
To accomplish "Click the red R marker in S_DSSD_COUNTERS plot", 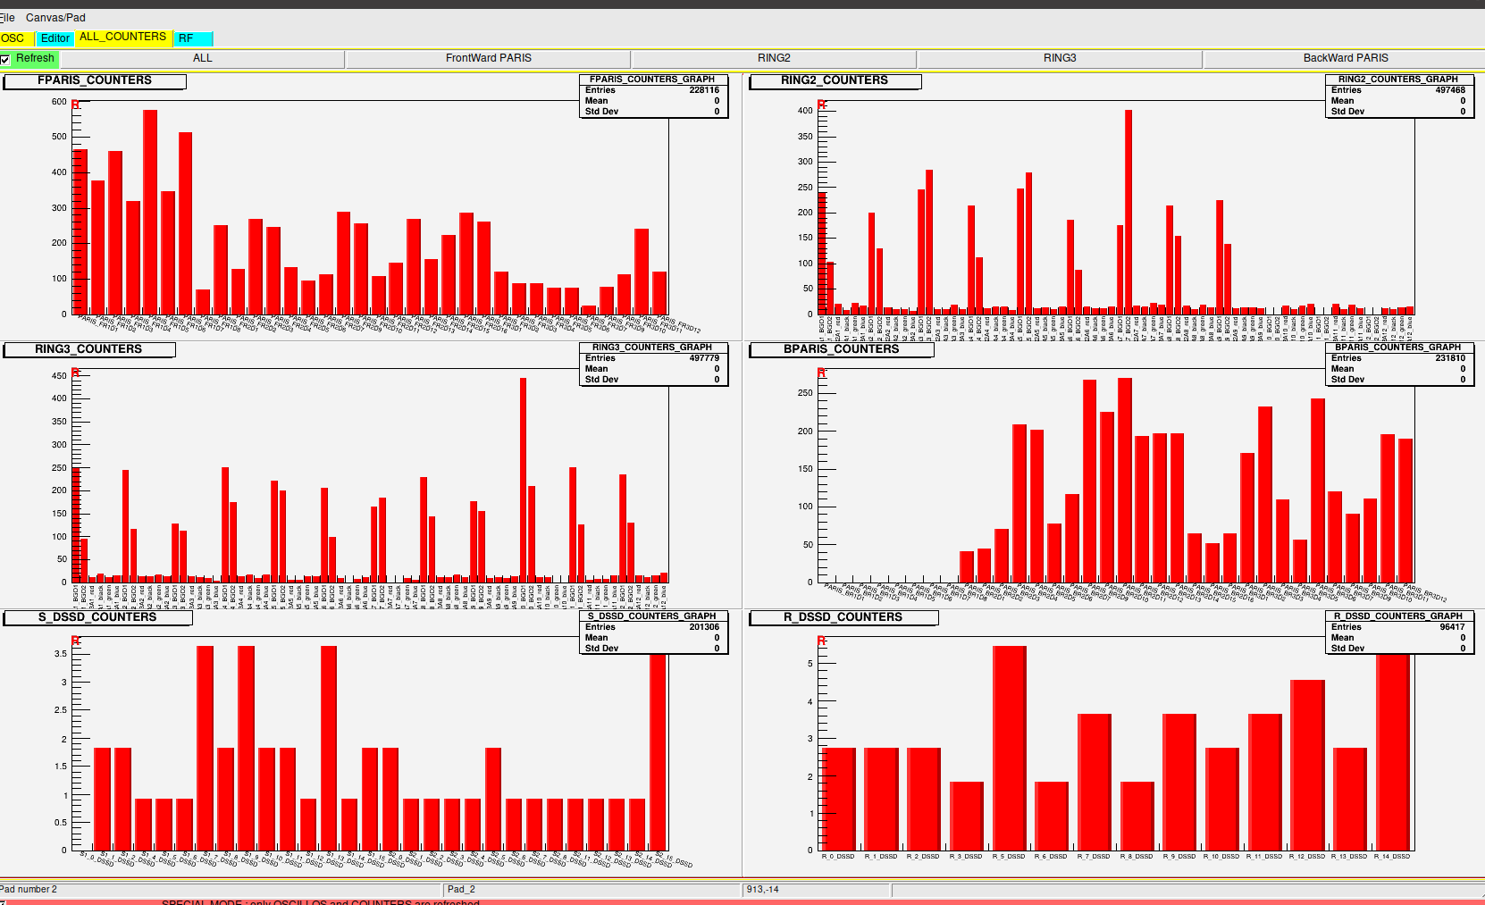I will 76,641.
